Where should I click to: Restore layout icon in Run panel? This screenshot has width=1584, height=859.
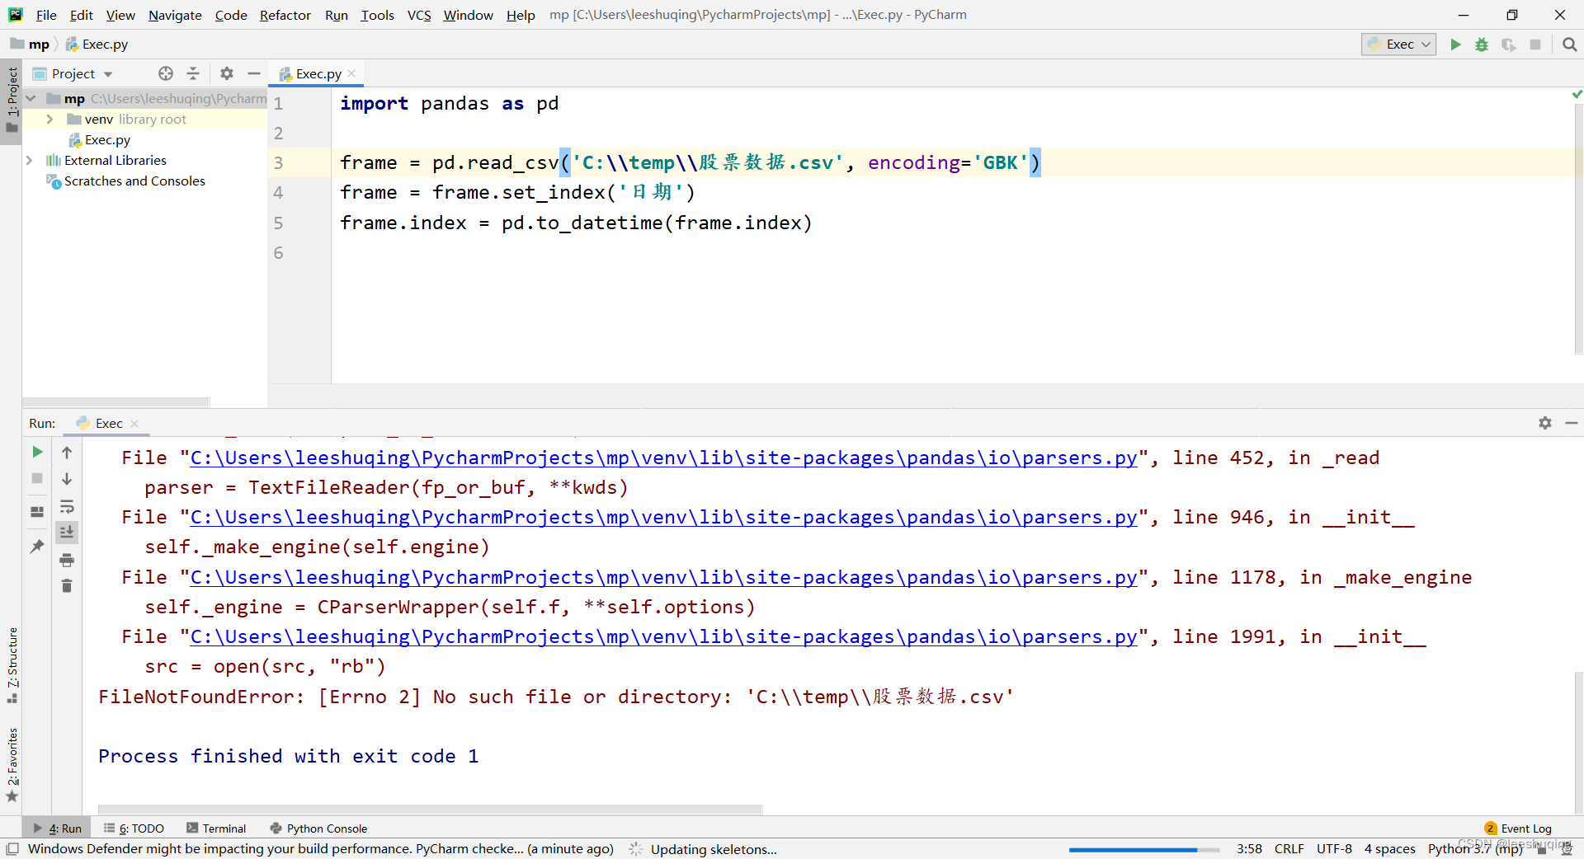(x=37, y=512)
